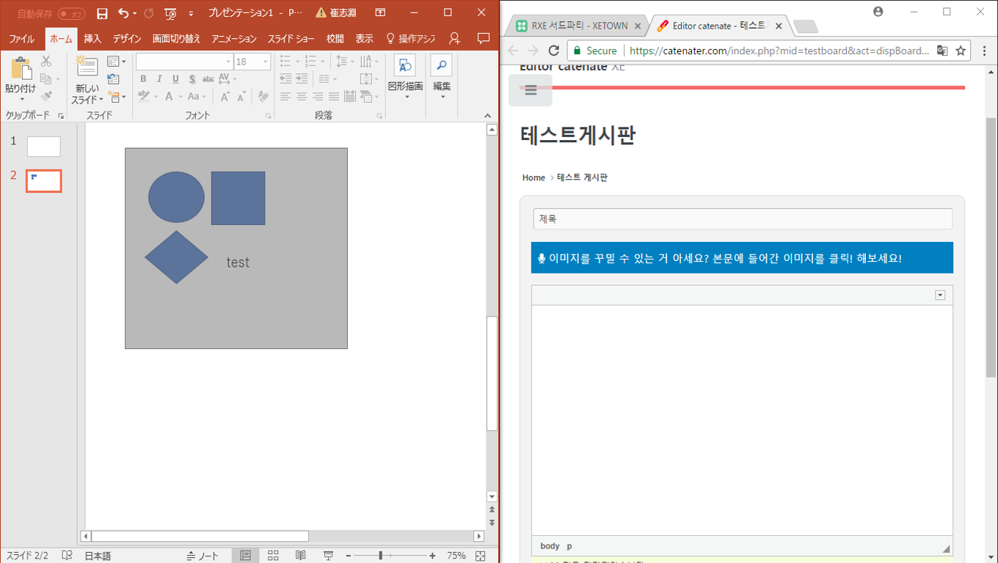The width and height of the screenshot is (998, 563).
Task: Undo the last action in PowerPoint
Action: point(123,13)
